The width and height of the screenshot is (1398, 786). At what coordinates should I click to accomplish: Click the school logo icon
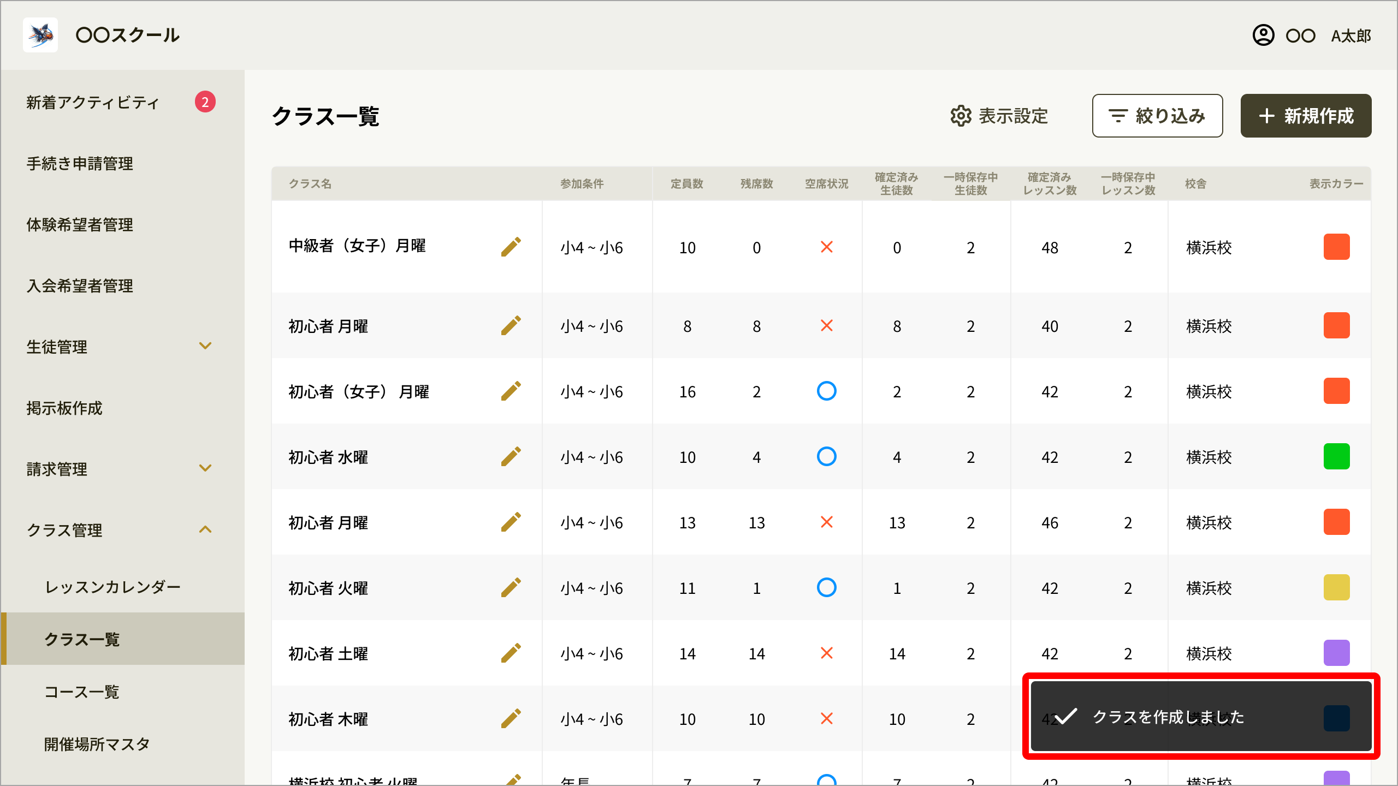(40, 35)
